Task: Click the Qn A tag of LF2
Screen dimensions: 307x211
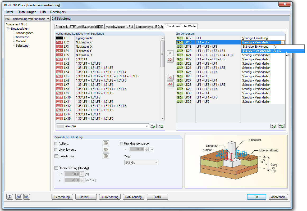Action: 59,42
